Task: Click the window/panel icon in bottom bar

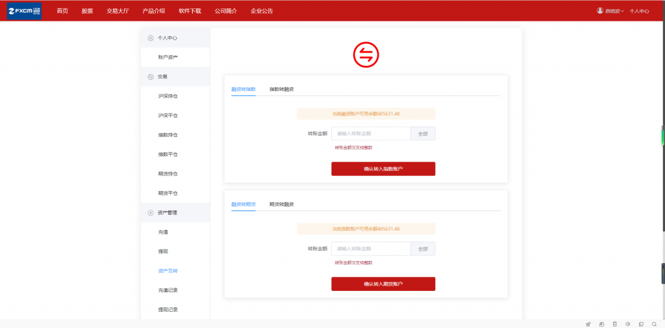Action: 641,324
